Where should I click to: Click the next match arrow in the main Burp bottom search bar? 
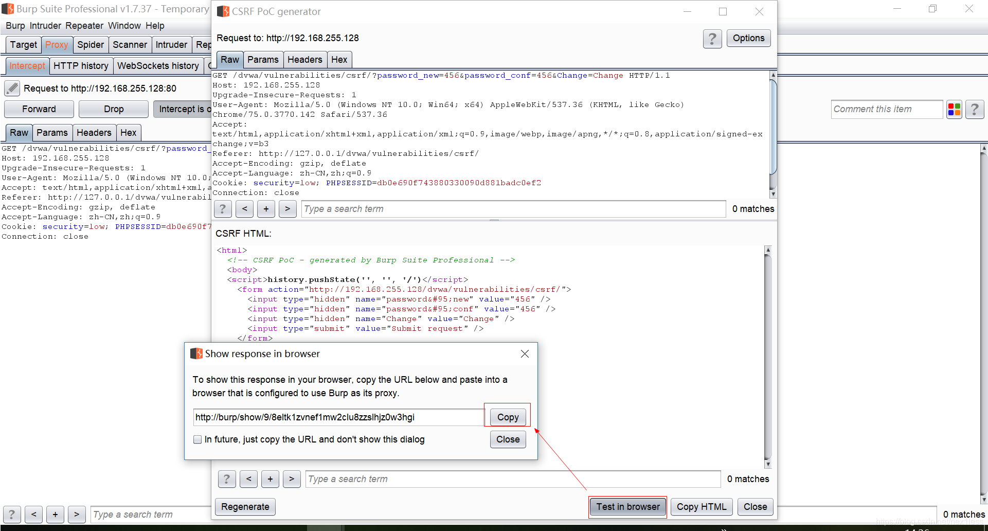click(x=77, y=515)
